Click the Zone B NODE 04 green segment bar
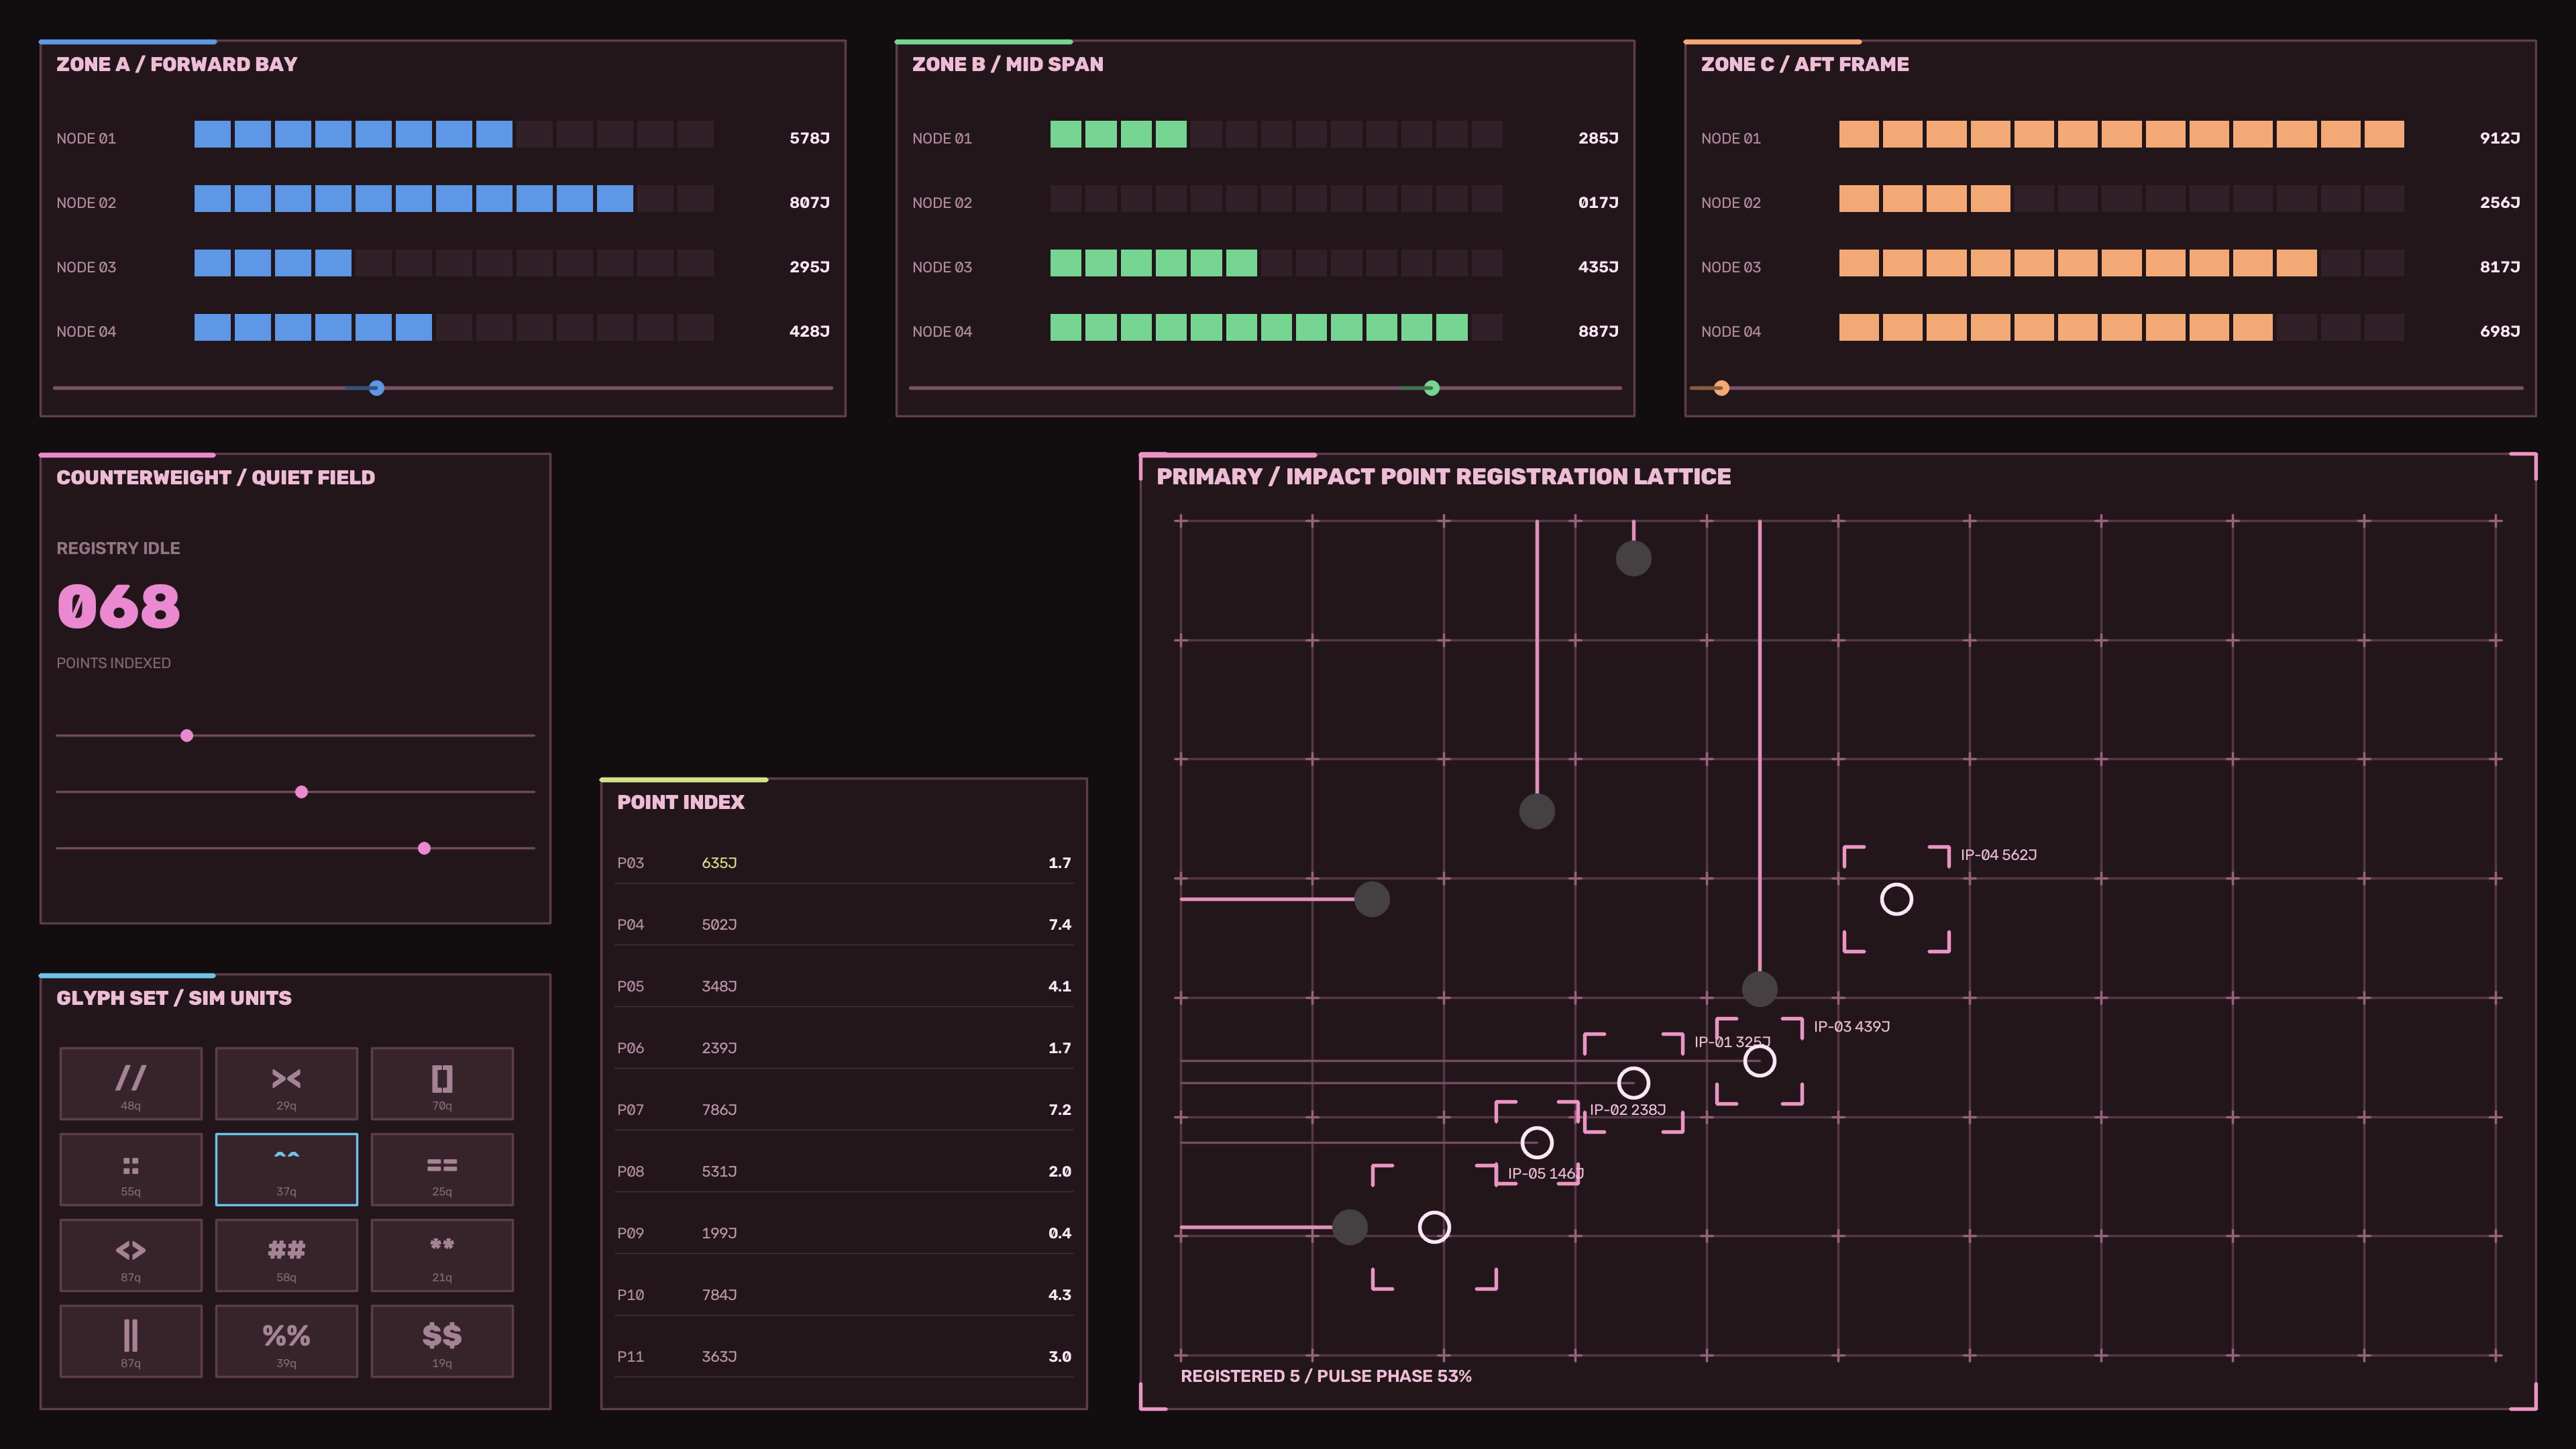This screenshot has height=1449, width=2576. tap(1276, 328)
